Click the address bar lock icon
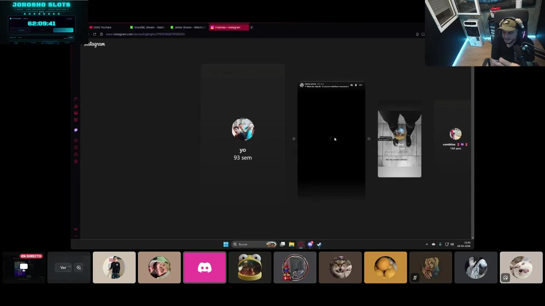Viewport: 545px width, 306px height. click(101, 34)
